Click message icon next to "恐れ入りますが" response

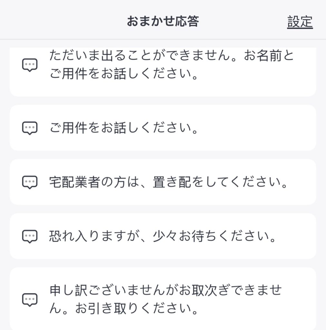coord(30,237)
